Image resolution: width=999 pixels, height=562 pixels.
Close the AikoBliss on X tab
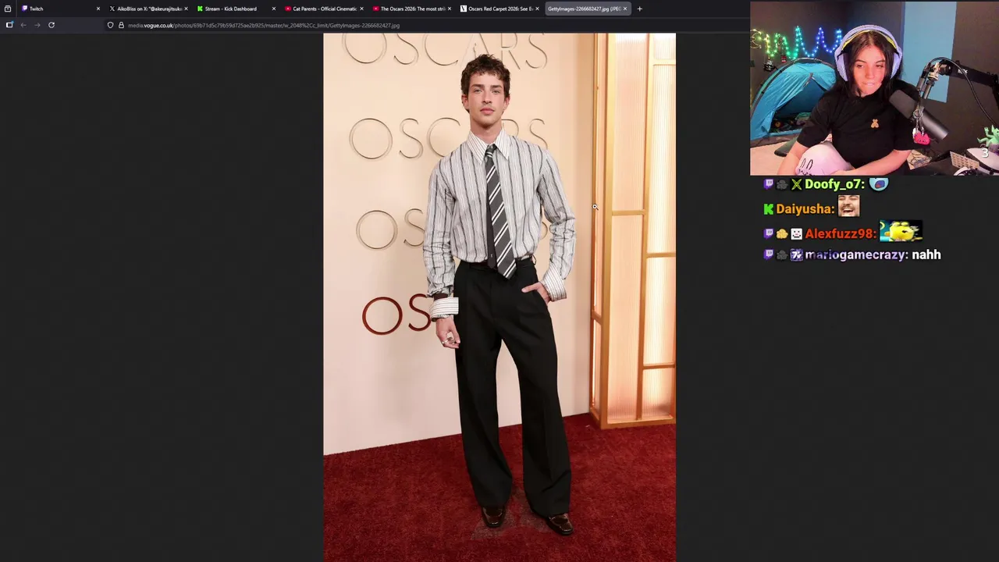click(x=186, y=9)
